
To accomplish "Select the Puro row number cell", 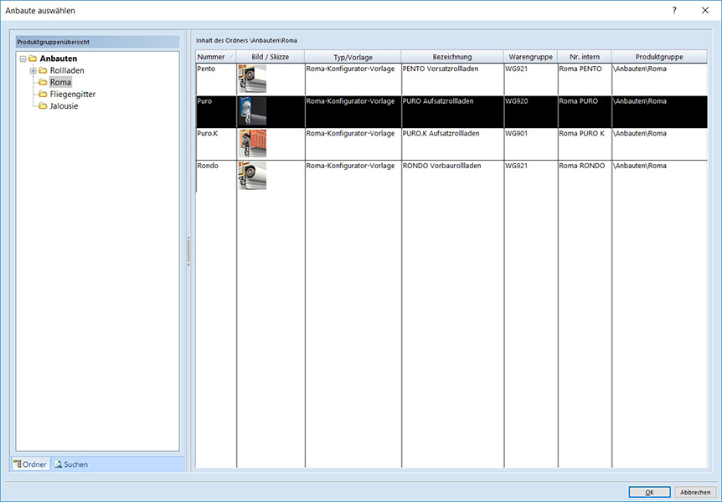I will point(216,111).
